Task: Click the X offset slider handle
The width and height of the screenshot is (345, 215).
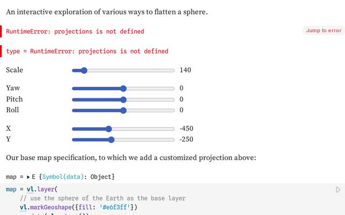Action: pyautogui.click(x=108, y=128)
